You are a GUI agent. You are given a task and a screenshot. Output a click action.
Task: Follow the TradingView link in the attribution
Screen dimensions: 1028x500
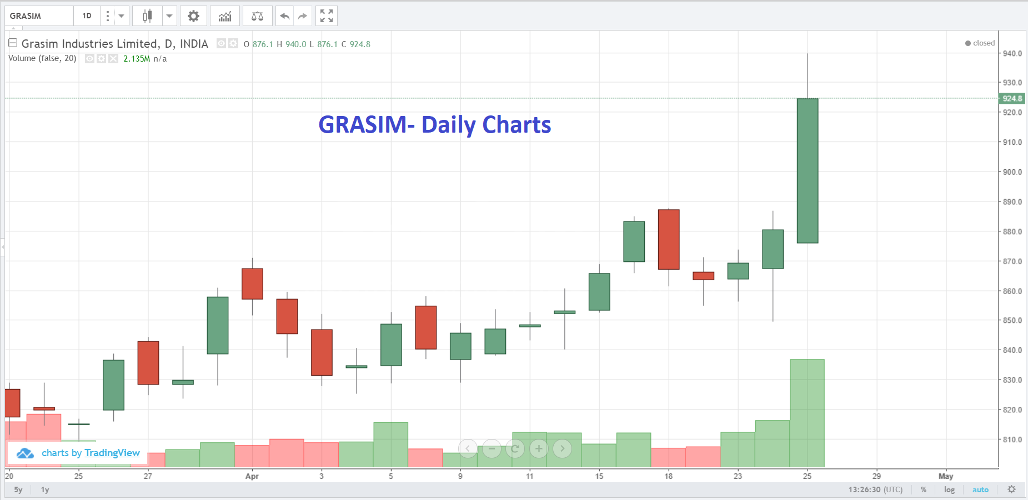click(x=112, y=453)
